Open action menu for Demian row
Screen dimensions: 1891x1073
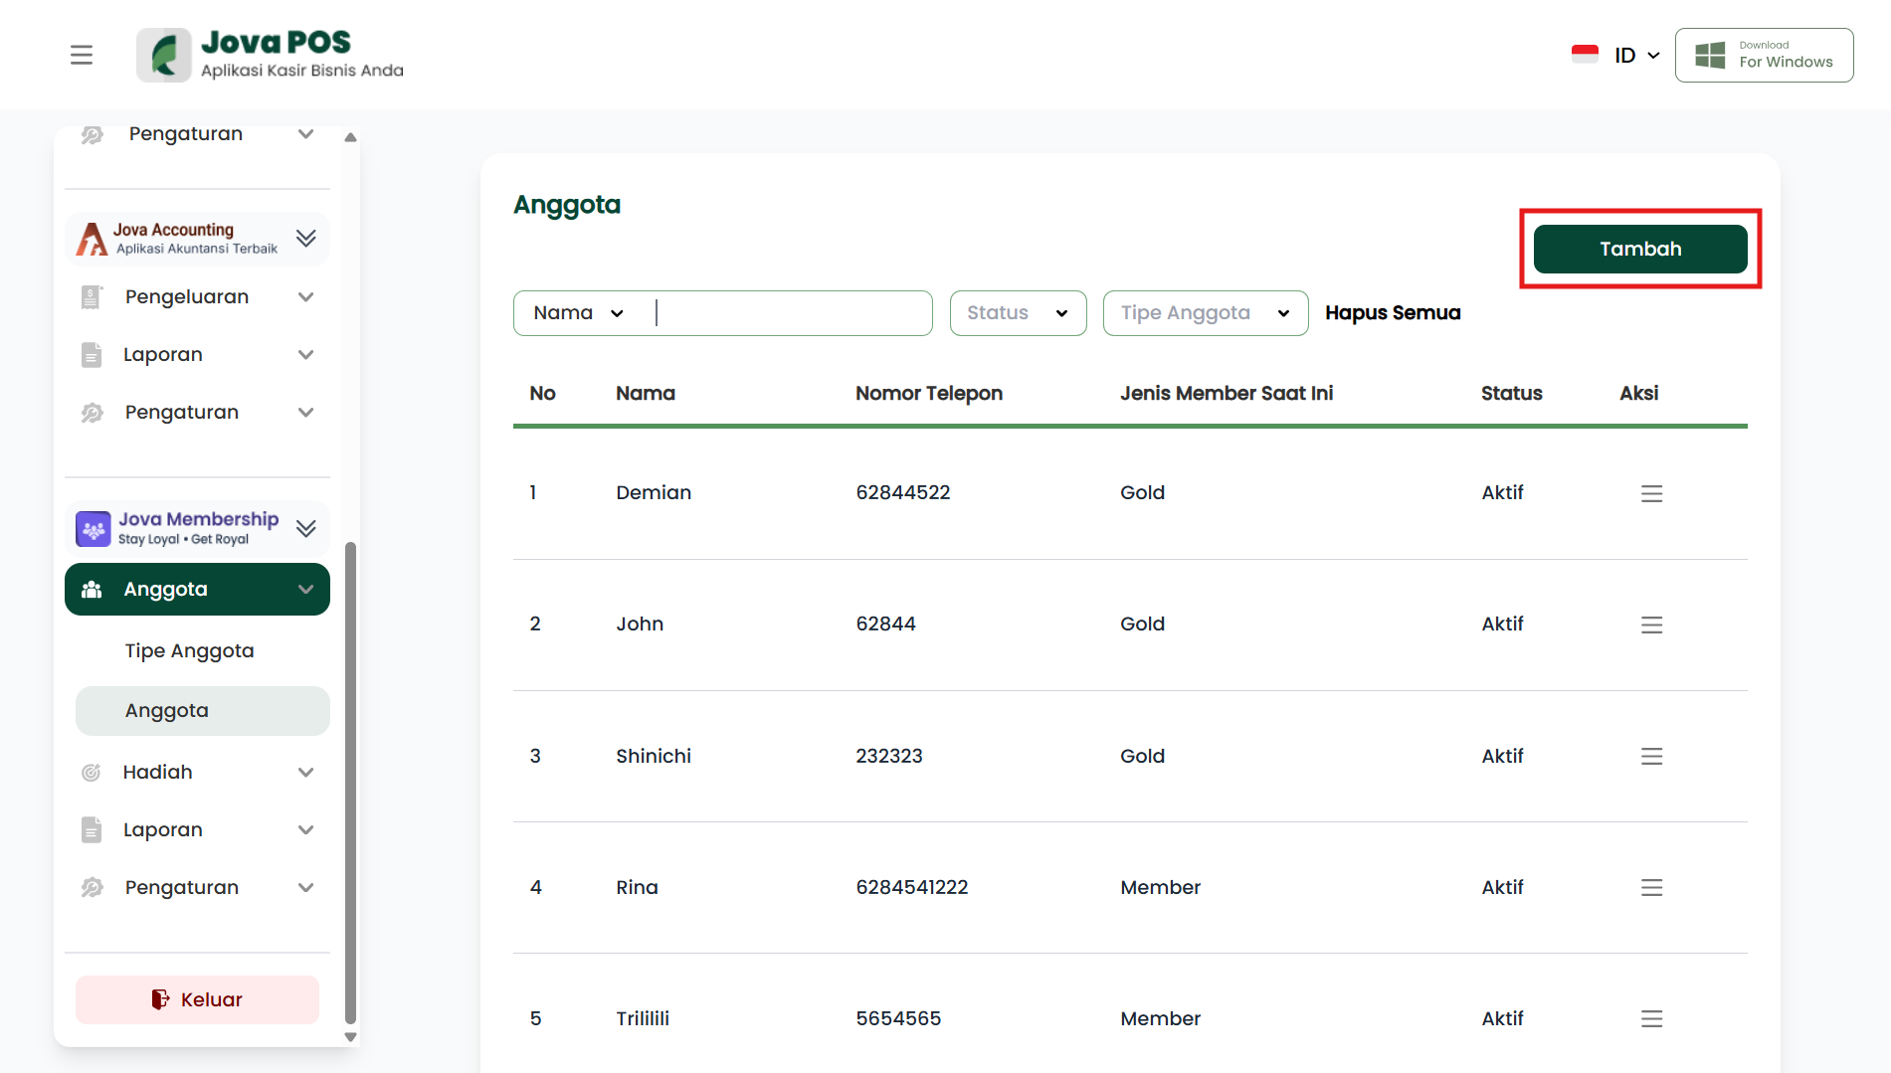(x=1651, y=493)
